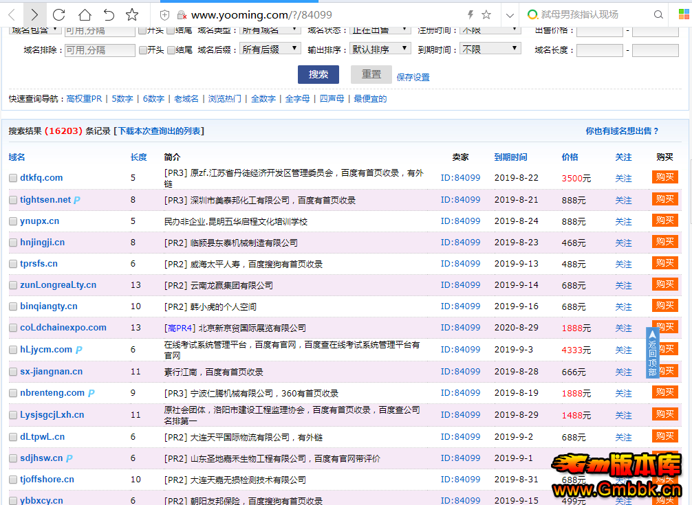Screen dimensions: 692x505
Task: Reload the page with the refresh icon
Action: pyautogui.click(x=58, y=15)
